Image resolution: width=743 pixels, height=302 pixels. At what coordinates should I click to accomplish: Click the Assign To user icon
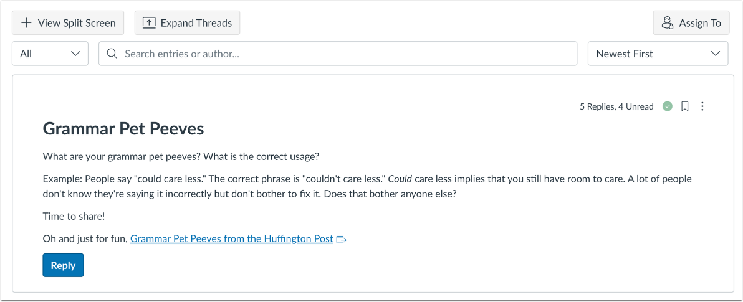[x=668, y=23]
